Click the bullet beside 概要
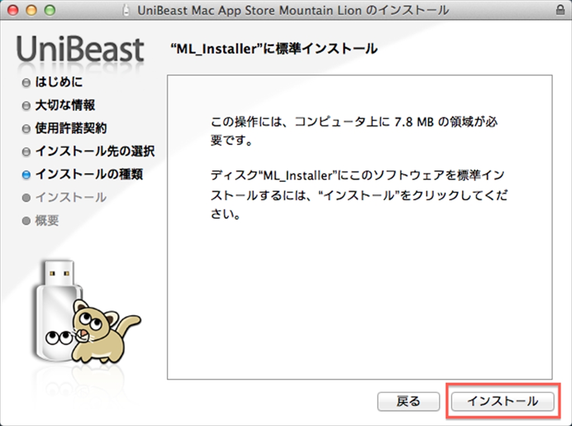Image resolution: width=572 pixels, height=426 pixels. pyautogui.click(x=26, y=221)
